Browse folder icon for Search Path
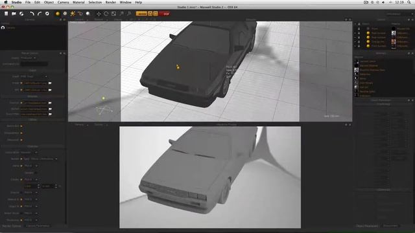 50,114
